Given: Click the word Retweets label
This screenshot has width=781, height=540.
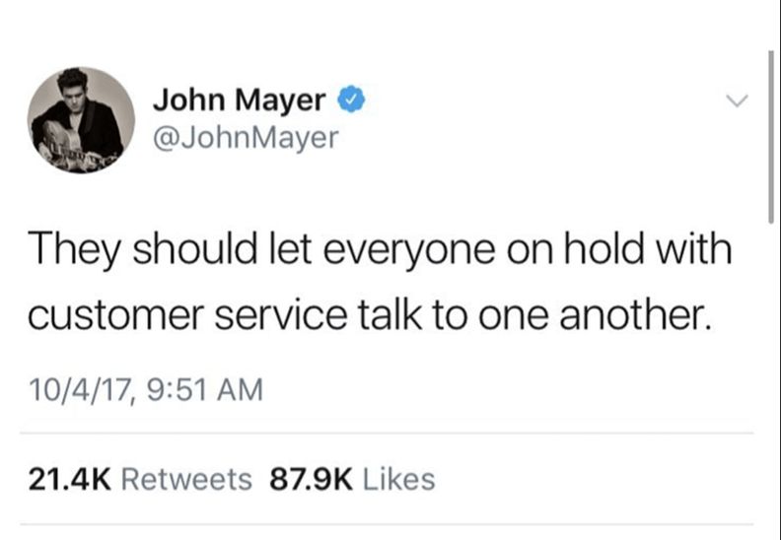Looking at the screenshot, I should (x=186, y=480).
